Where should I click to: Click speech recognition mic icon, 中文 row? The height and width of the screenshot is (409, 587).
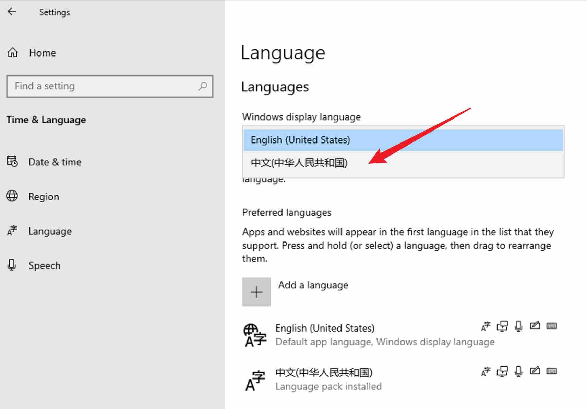coord(519,371)
